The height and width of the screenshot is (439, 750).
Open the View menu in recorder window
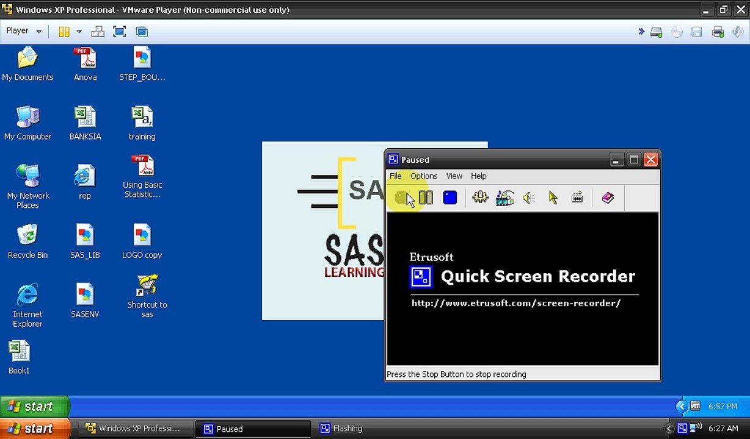click(x=454, y=176)
